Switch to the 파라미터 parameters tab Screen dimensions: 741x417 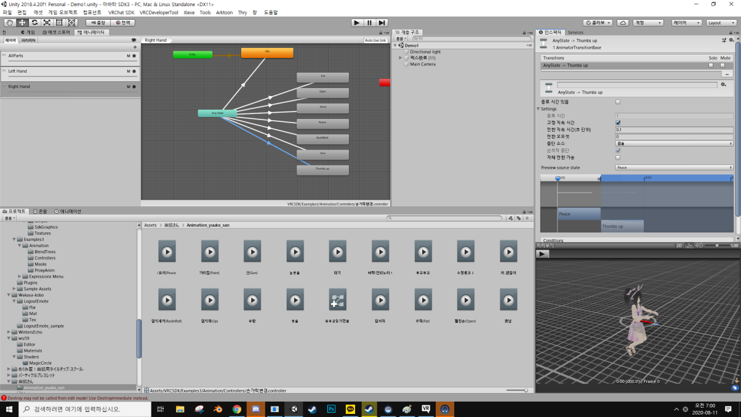pyautogui.click(x=28, y=40)
